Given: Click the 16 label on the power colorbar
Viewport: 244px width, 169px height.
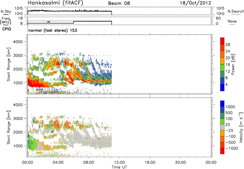Looking at the screenshot, I should pos(228,65).
